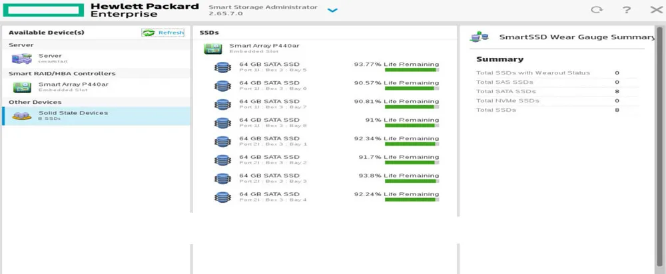
Task: Select 64 GB SATA SSD in Bay 2
Action: click(x=269, y=157)
